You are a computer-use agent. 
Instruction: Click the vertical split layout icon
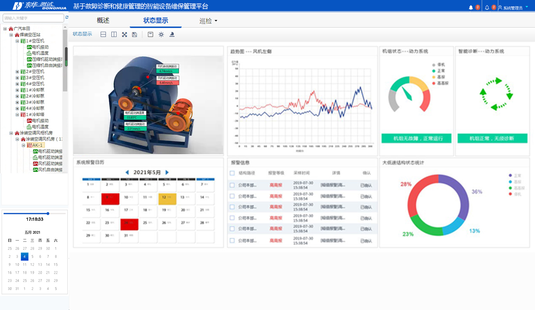tap(114, 34)
